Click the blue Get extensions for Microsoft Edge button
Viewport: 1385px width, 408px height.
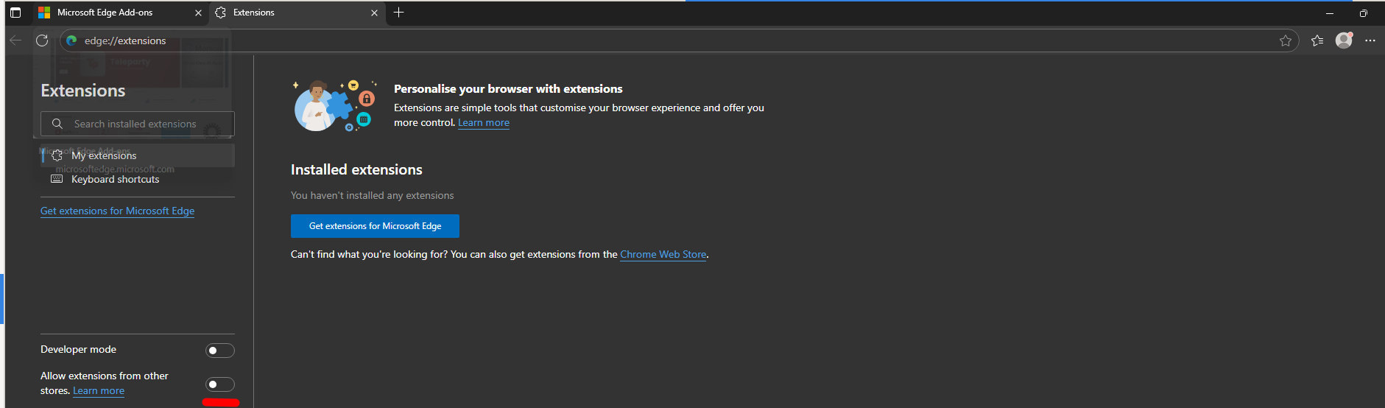tap(375, 226)
